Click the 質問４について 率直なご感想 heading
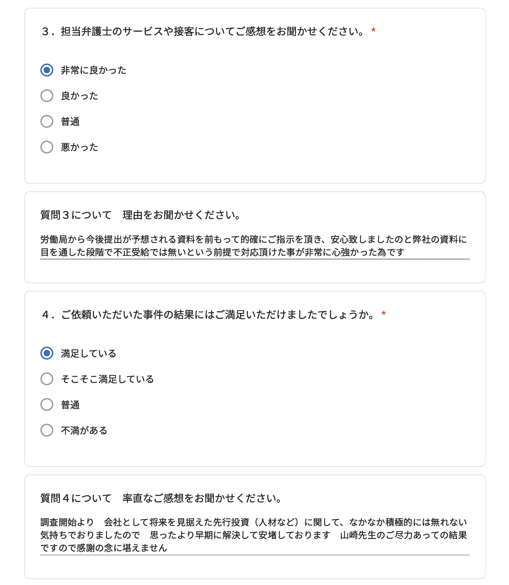The image size is (509, 585). point(161,499)
